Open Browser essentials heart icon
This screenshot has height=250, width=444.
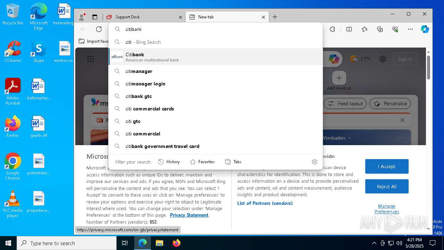pos(395,29)
